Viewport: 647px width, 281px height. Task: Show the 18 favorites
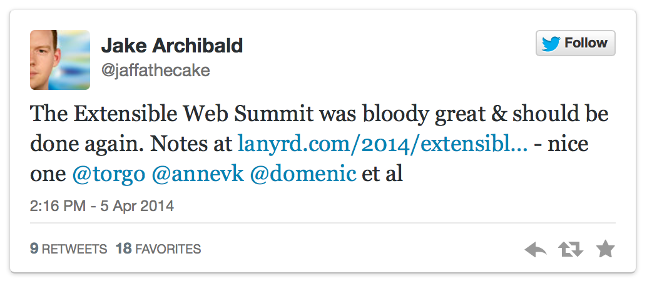158,249
